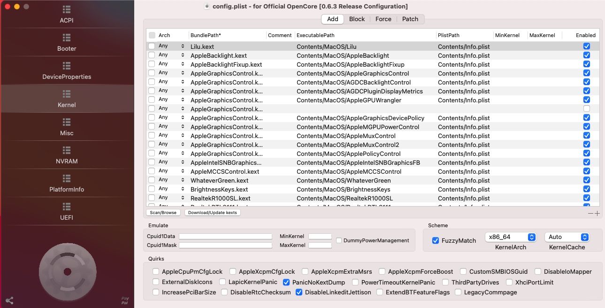Click the Cpuid1Mask input field
Viewport: 605px width, 308px height.
tap(225, 245)
